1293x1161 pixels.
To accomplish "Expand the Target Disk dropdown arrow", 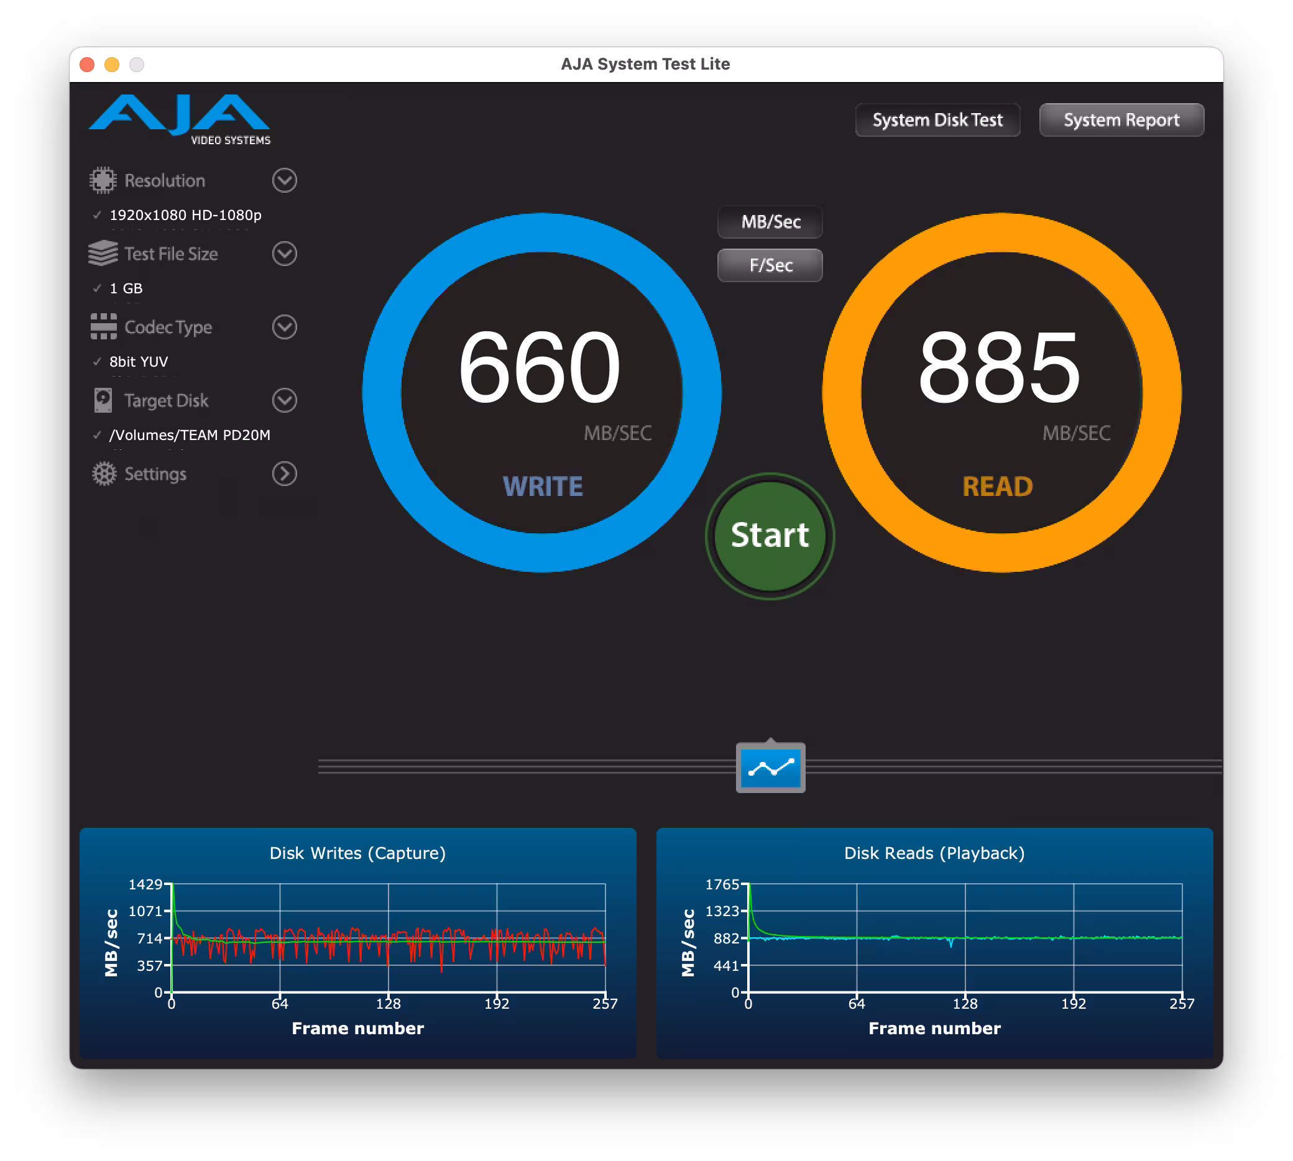I will 285,401.
